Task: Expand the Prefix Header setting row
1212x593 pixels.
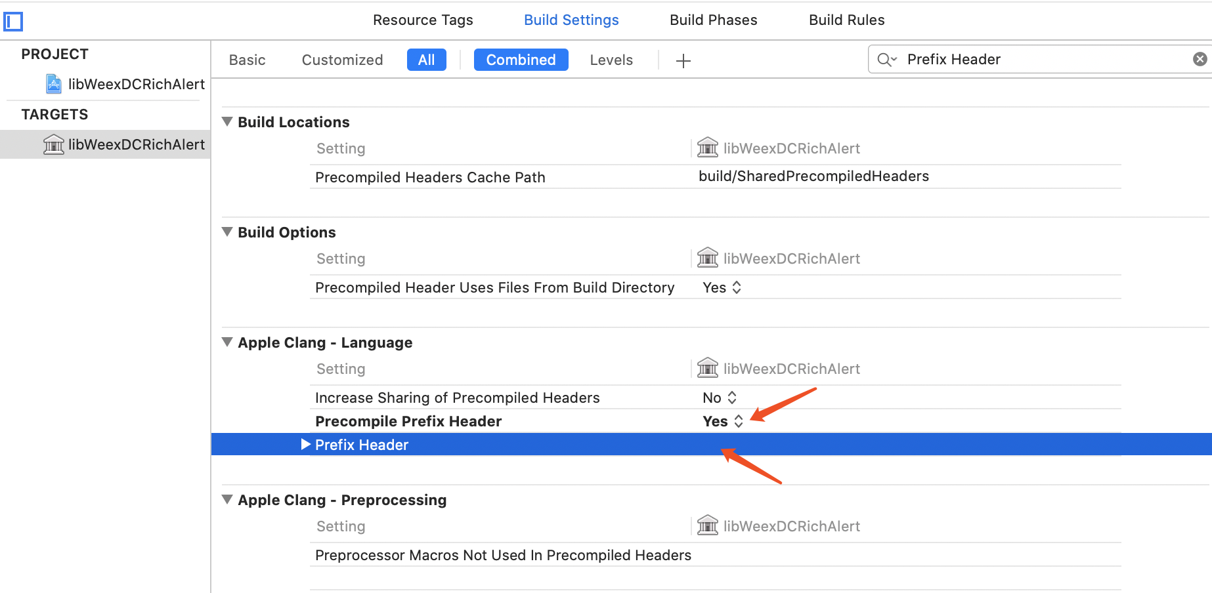Action: click(x=305, y=444)
